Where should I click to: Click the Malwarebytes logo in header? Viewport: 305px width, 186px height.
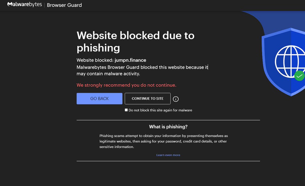pyautogui.click(x=24, y=5)
